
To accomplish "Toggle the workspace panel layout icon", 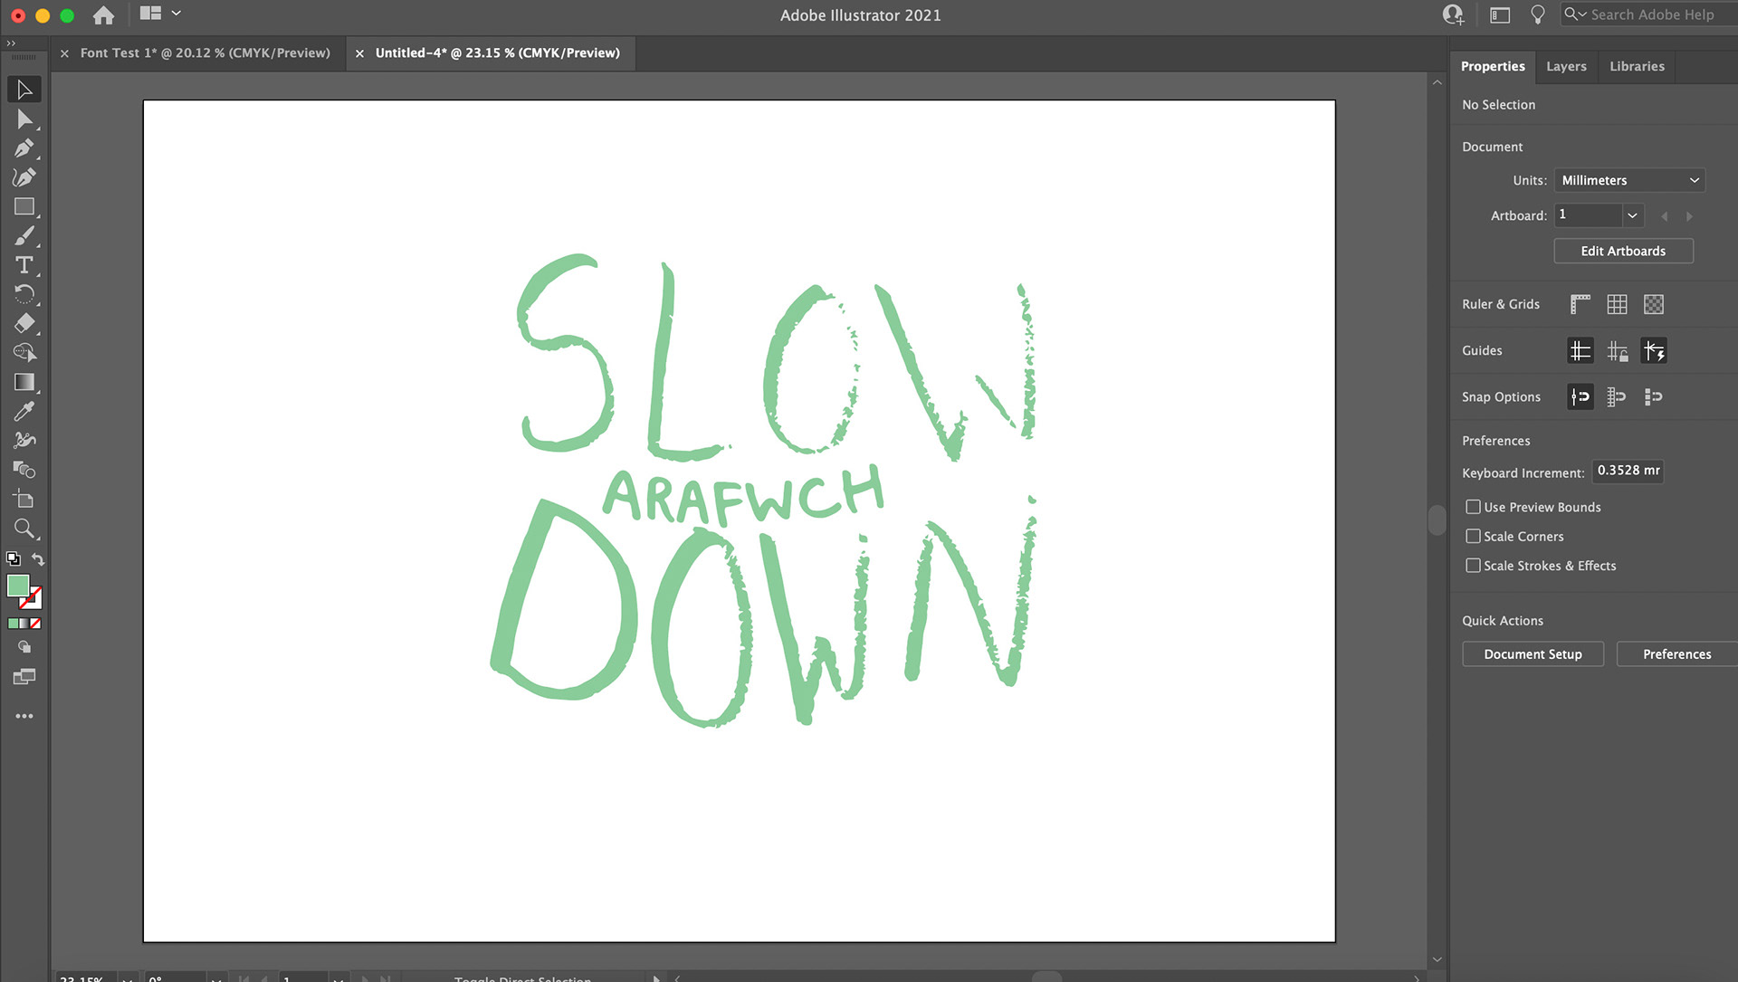I will [1500, 14].
